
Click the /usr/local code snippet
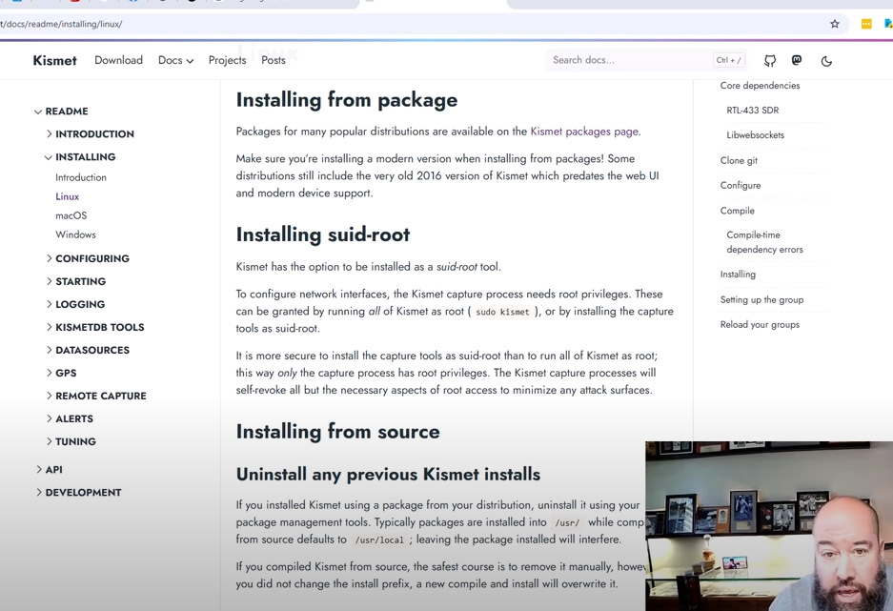pos(378,540)
